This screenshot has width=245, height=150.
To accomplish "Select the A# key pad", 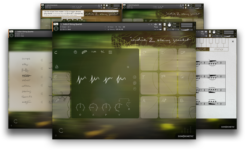I will pyautogui.click(x=168, y=107).
